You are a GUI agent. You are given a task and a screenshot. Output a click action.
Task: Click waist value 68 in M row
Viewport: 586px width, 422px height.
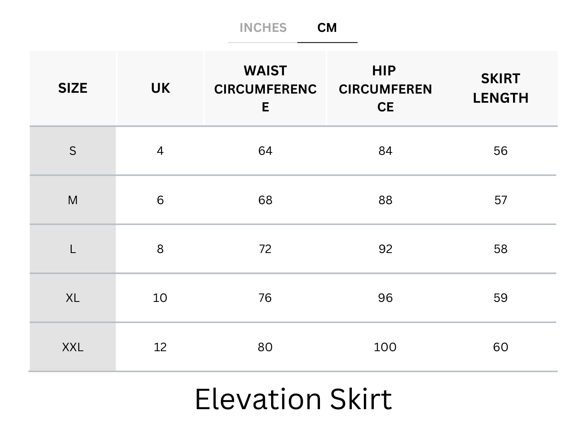265,200
